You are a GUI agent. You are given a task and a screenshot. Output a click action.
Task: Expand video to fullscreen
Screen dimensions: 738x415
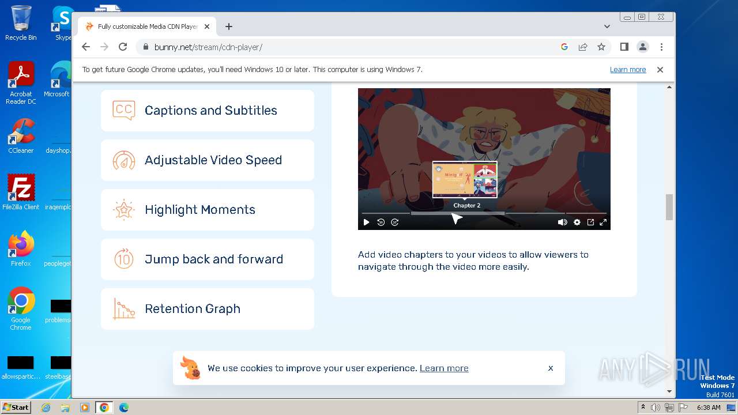tap(603, 222)
